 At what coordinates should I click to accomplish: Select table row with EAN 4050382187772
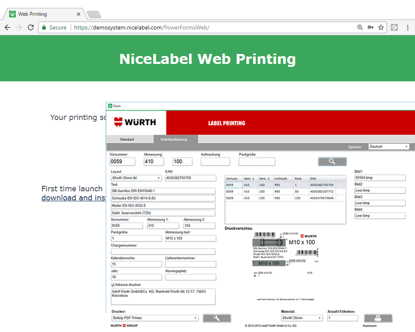point(285,192)
